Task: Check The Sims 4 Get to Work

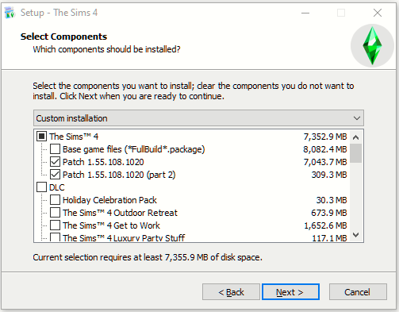Action: click(x=55, y=225)
